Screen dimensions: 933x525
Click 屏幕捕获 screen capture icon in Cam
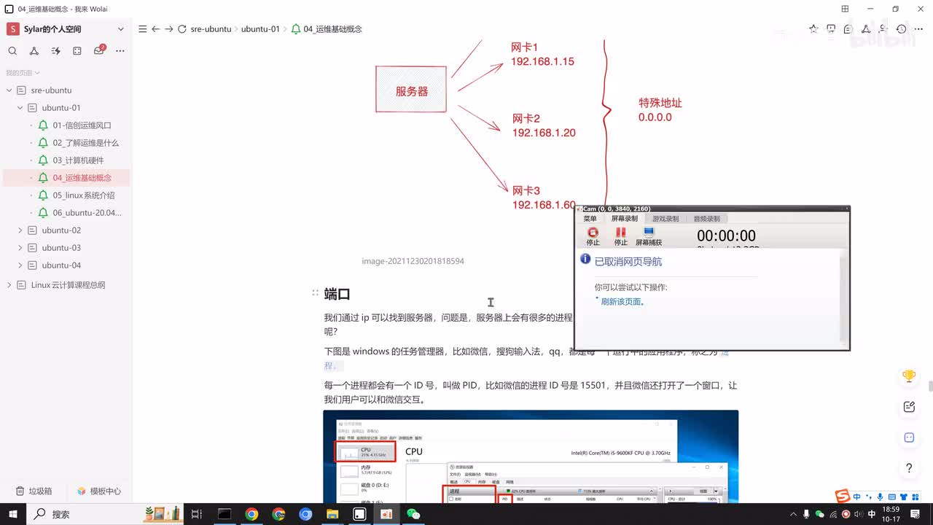click(x=649, y=233)
